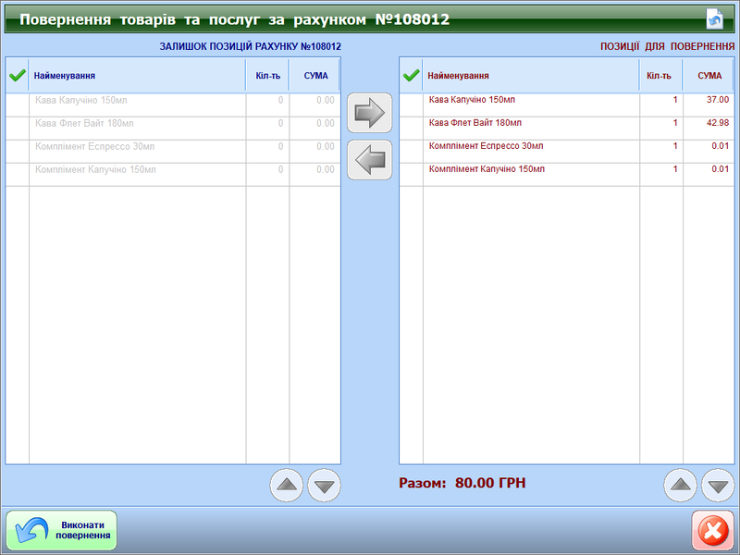Tick the checkbox for Кава Капучіно 150мл in return list
The width and height of the screenshot is (740, 555).
[411, 100]
